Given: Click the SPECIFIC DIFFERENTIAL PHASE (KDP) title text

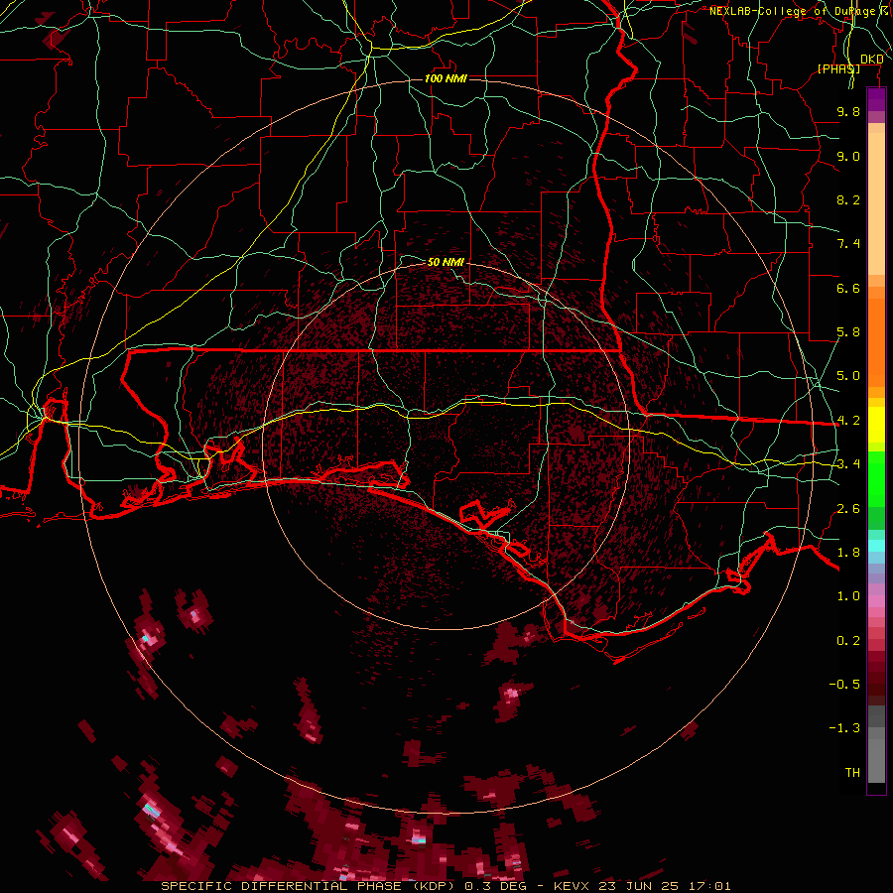Looking at the screenshot, I should (310, 886).
